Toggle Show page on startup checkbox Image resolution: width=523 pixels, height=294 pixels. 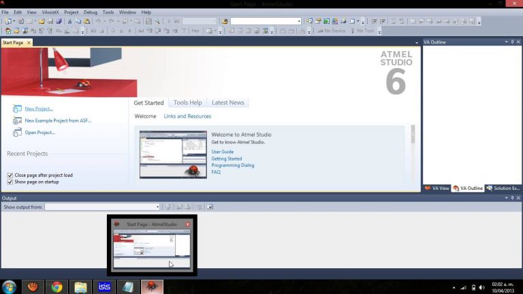tap(10, 182)
